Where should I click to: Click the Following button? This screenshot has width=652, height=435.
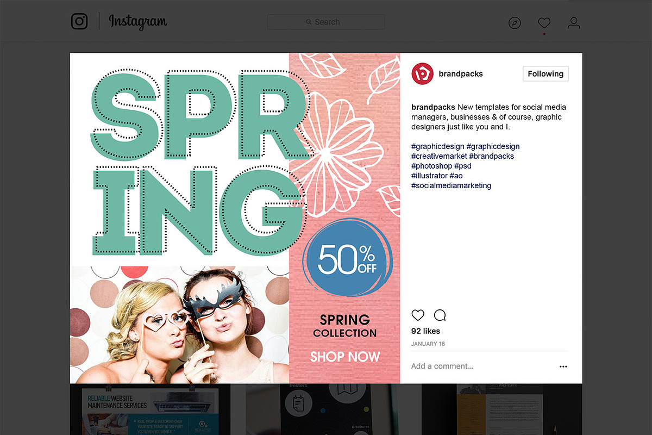(x=546, y=74)
